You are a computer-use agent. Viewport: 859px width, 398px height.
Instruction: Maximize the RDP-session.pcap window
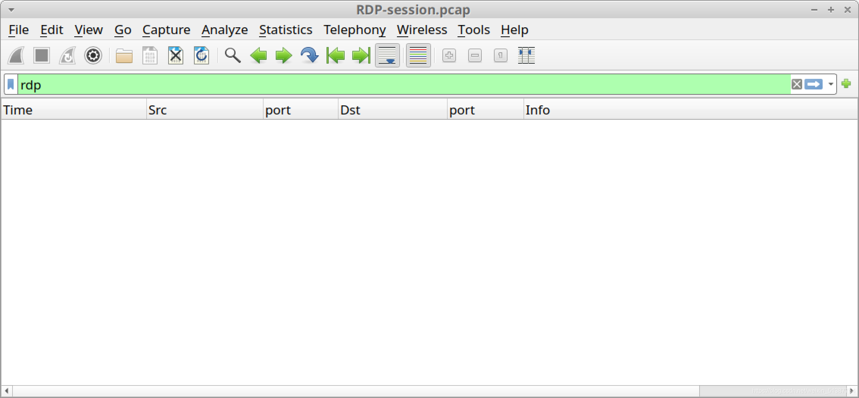point(831,10)
